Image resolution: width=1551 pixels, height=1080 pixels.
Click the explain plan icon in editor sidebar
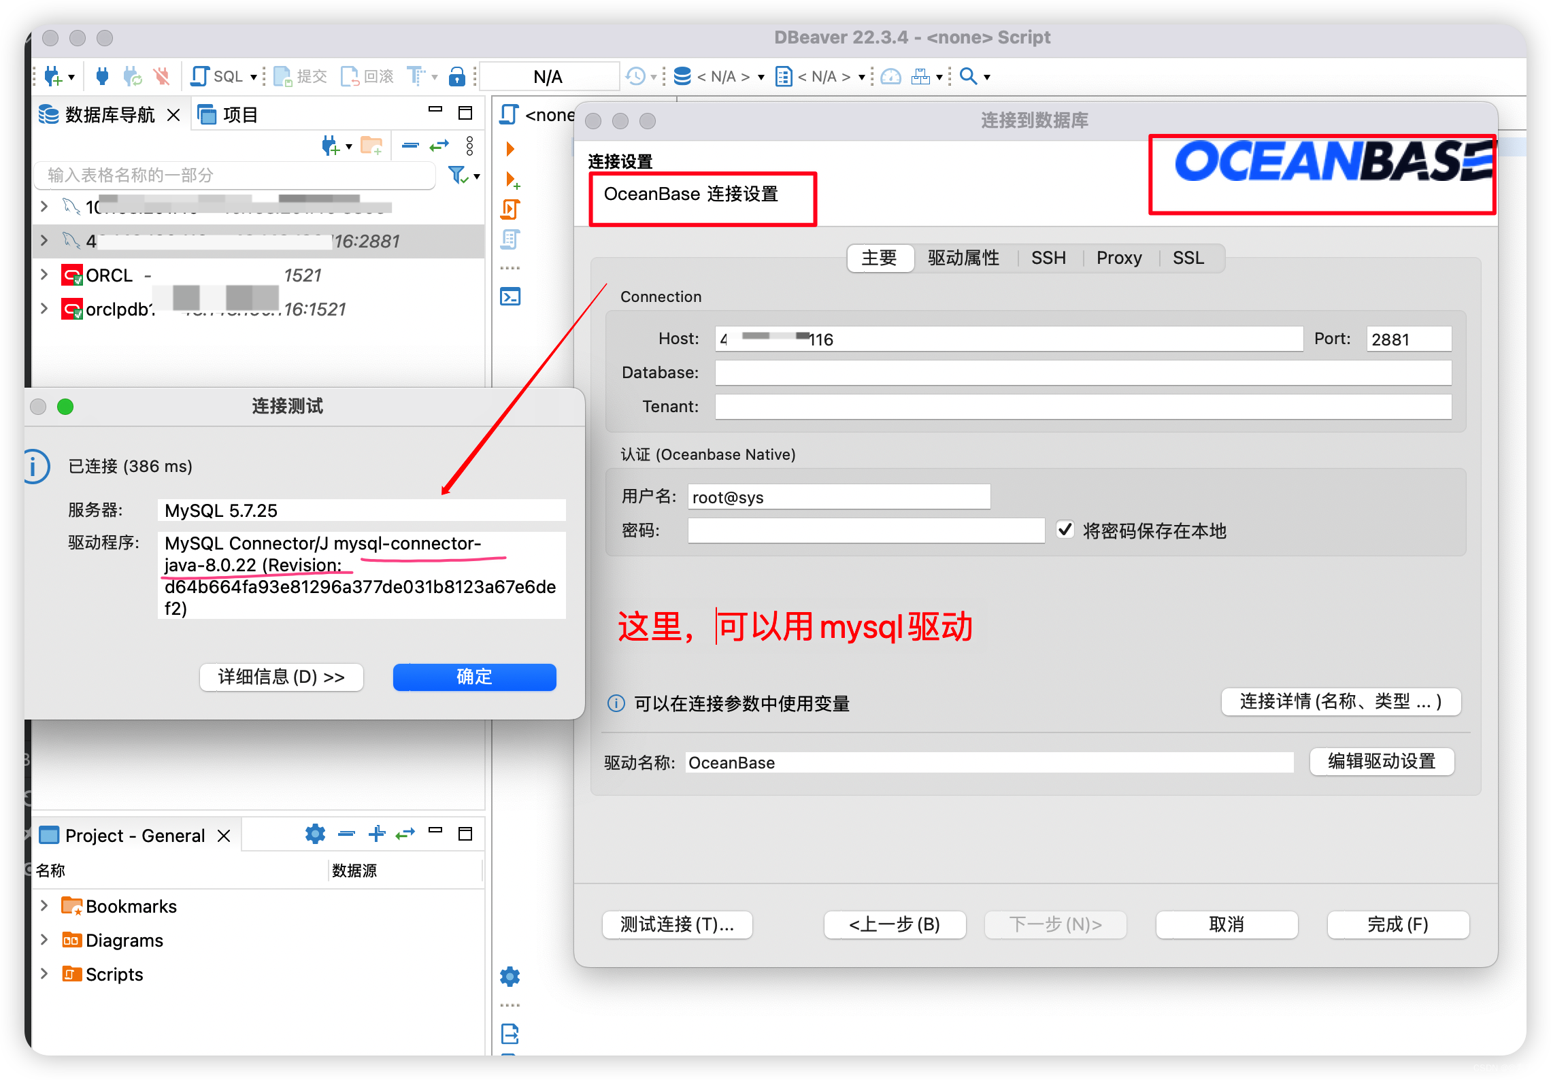tap(510, 239)
